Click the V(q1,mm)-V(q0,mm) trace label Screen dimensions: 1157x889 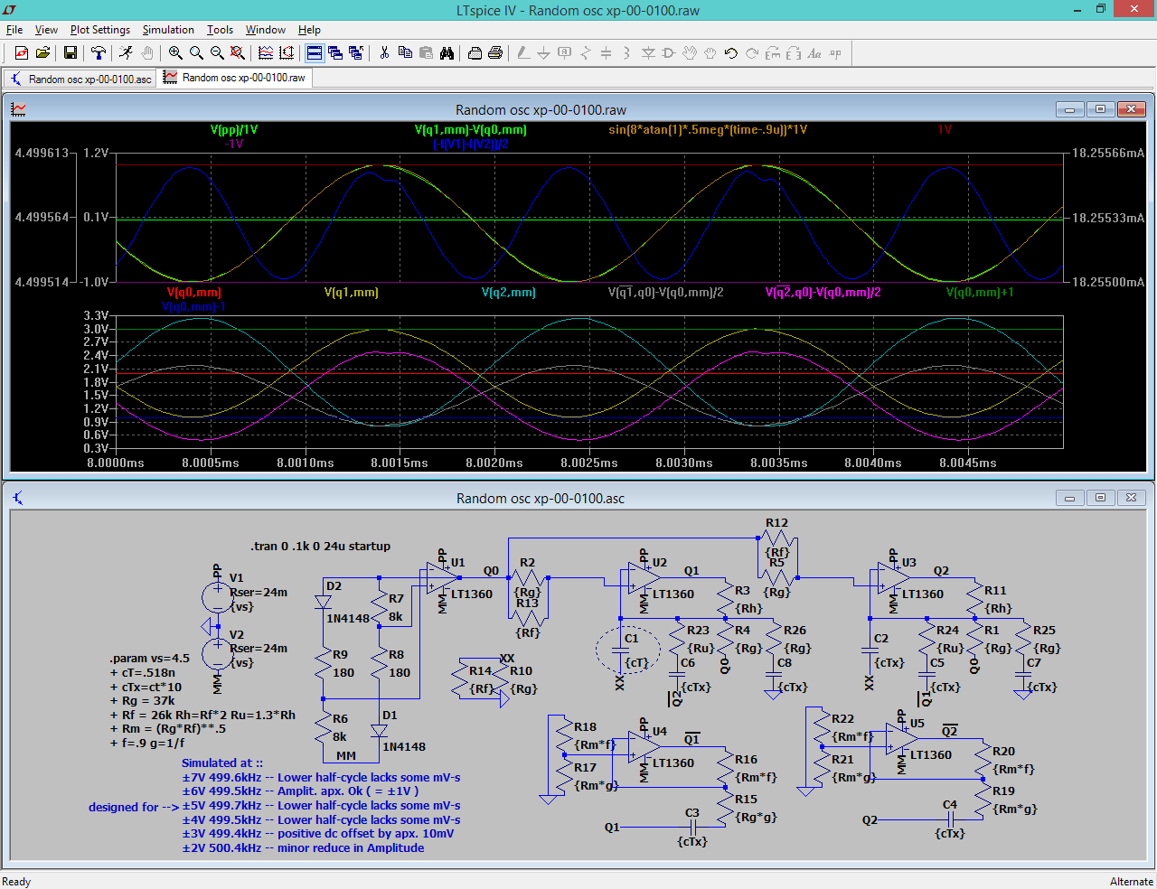click(470, 130)
